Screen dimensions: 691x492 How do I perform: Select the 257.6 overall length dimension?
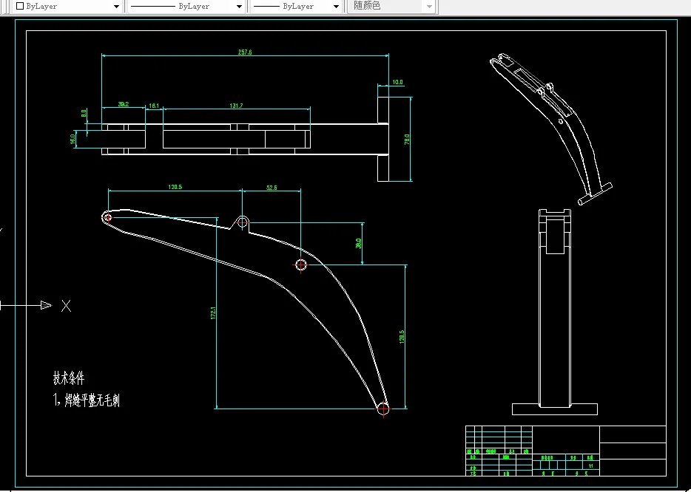[245, 52]
